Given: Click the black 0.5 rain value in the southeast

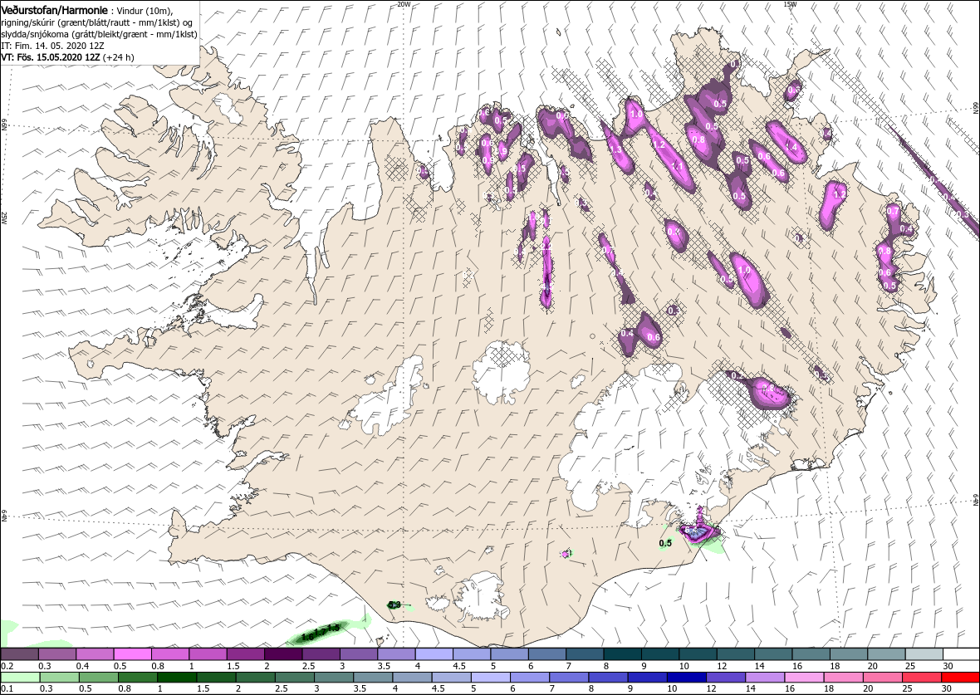Looking at the screenshot, I should click(x=665, y=543).
